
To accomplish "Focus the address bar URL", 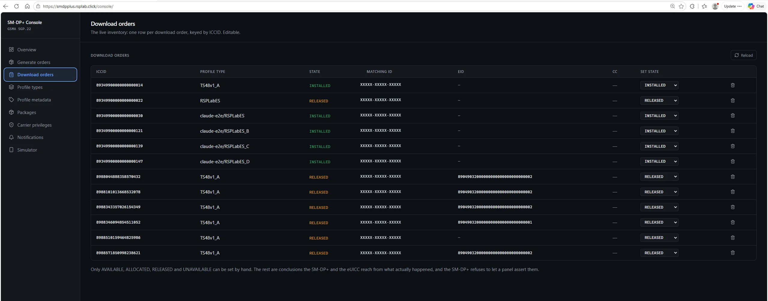I will tap(78, 6).
